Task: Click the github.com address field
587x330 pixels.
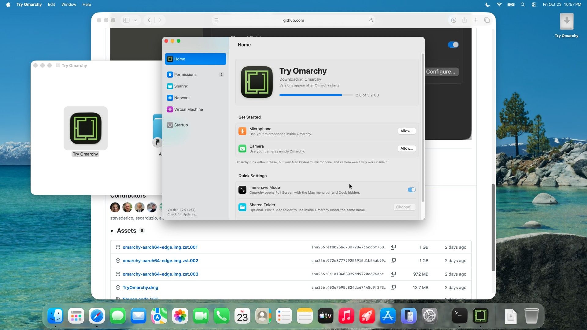Action: pyautogui.click(x=293, y=20)
